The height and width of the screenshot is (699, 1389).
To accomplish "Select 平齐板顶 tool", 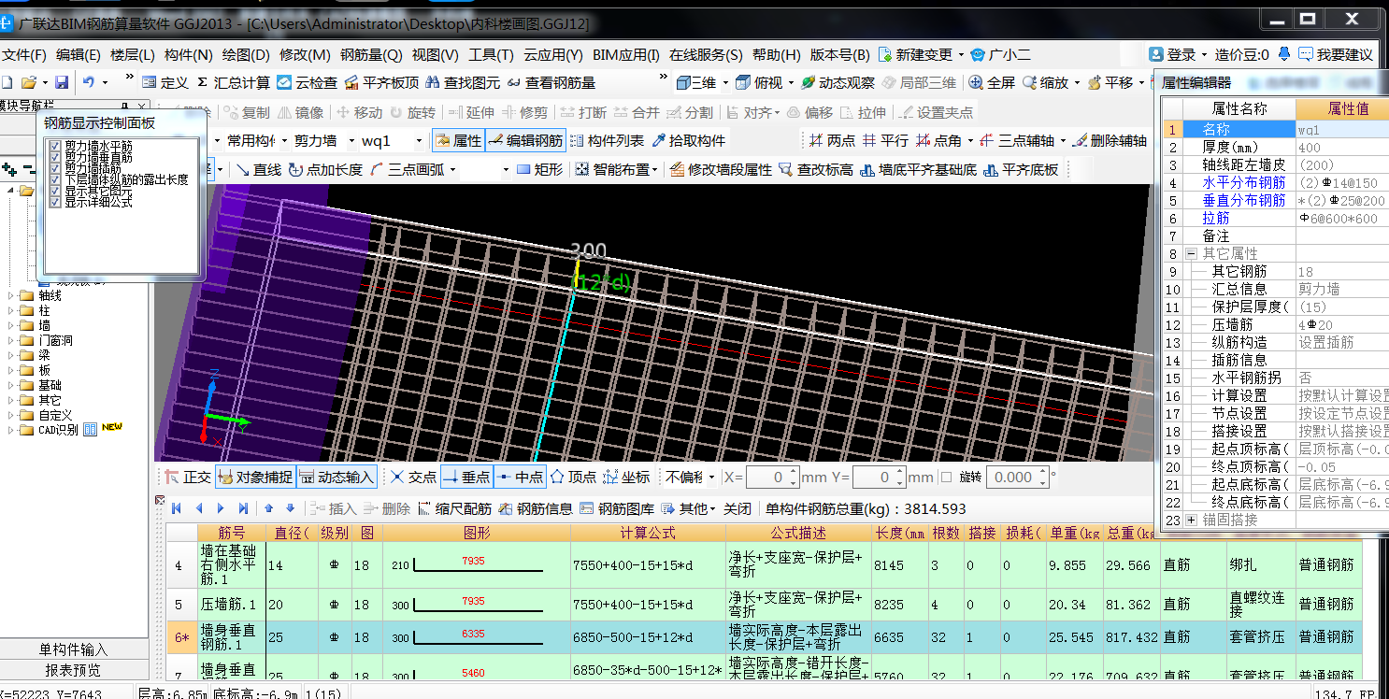I will 381,82.
